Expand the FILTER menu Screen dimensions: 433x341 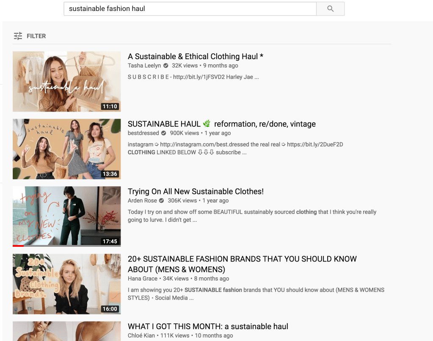tap(36, 36)
